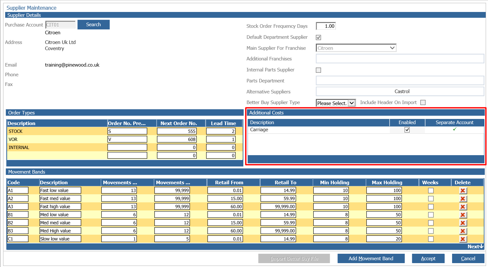Screen dimensions: 488x267
Task: Remove the B3 Med High value row
Action: [x=463, y=231]
